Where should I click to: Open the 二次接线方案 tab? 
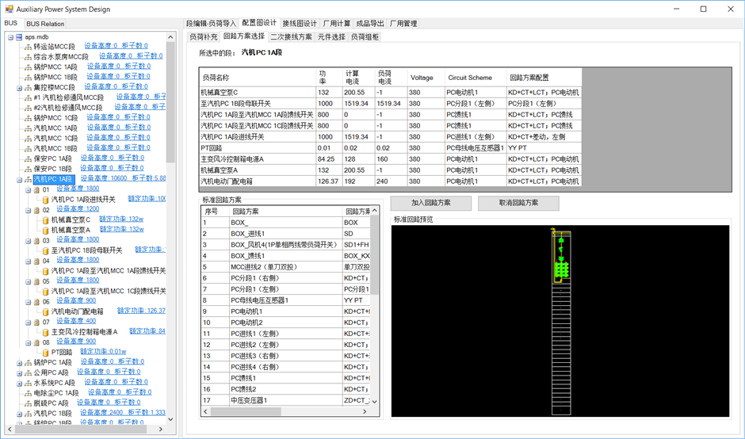click(x=291, y=36)
